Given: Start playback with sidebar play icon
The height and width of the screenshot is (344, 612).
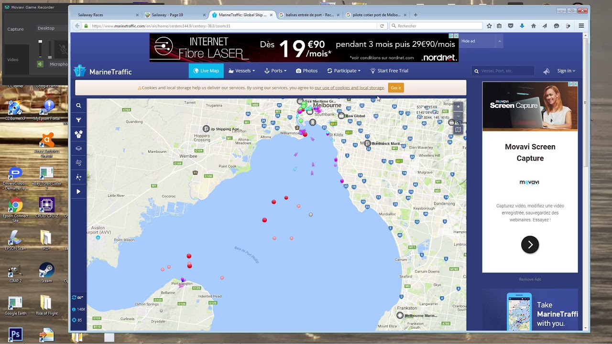Looking at the screenshot, I should [x=78, y=192].
